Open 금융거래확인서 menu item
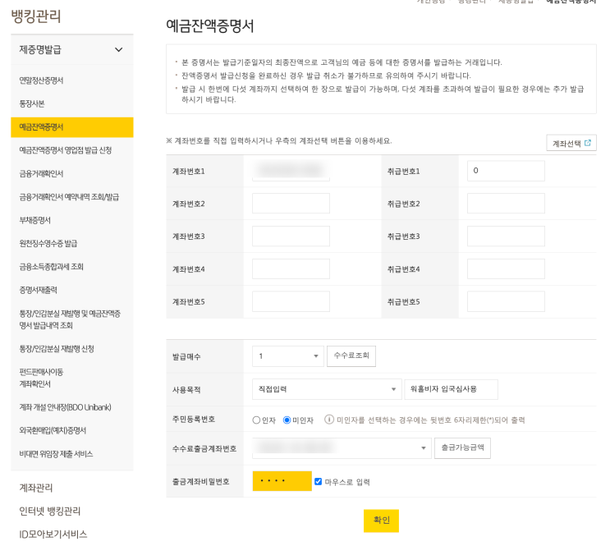This screenshot has width=610, height=546. point(41,173)
